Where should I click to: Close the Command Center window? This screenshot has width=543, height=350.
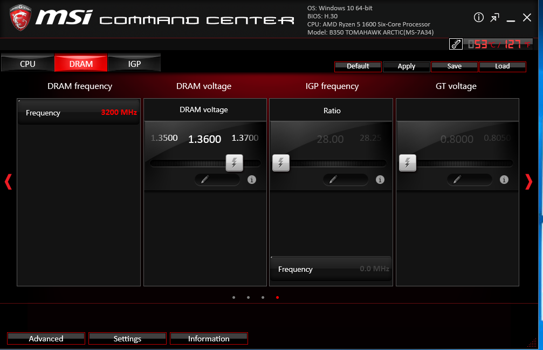pos(527,18)
